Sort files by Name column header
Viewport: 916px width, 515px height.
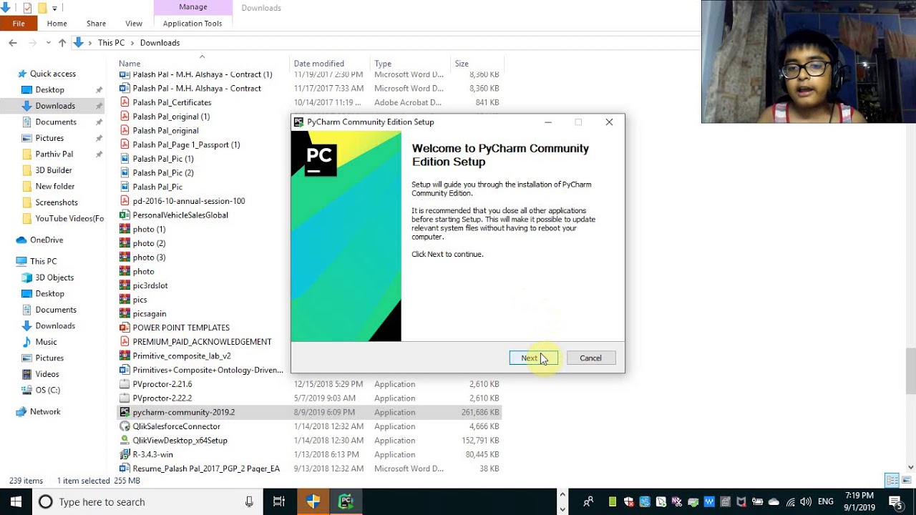(x=130, y=64)
